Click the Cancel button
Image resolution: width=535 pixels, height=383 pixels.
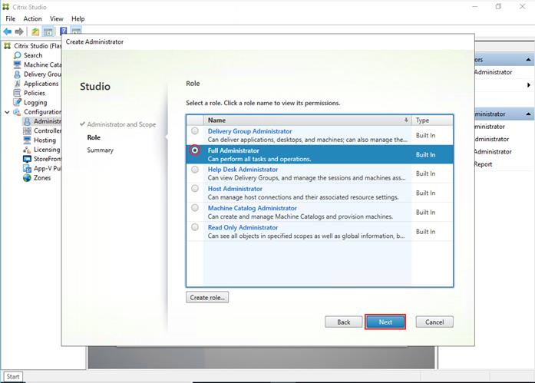434,322
